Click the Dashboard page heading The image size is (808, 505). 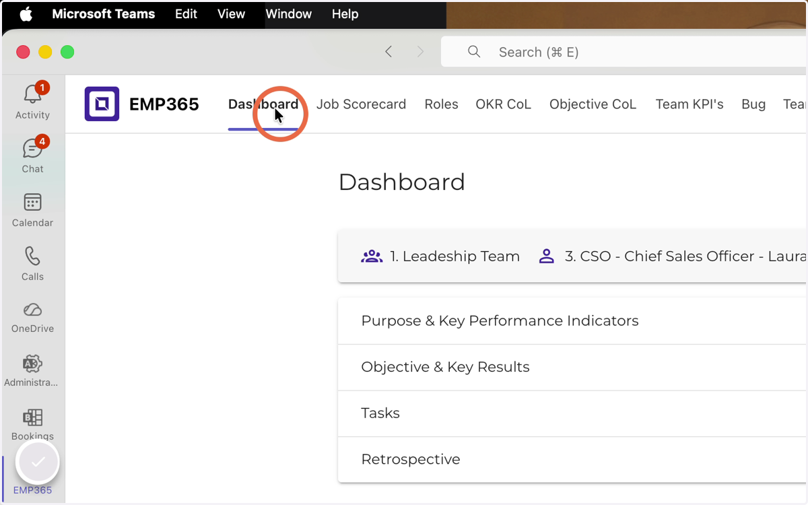coord(402,182)
